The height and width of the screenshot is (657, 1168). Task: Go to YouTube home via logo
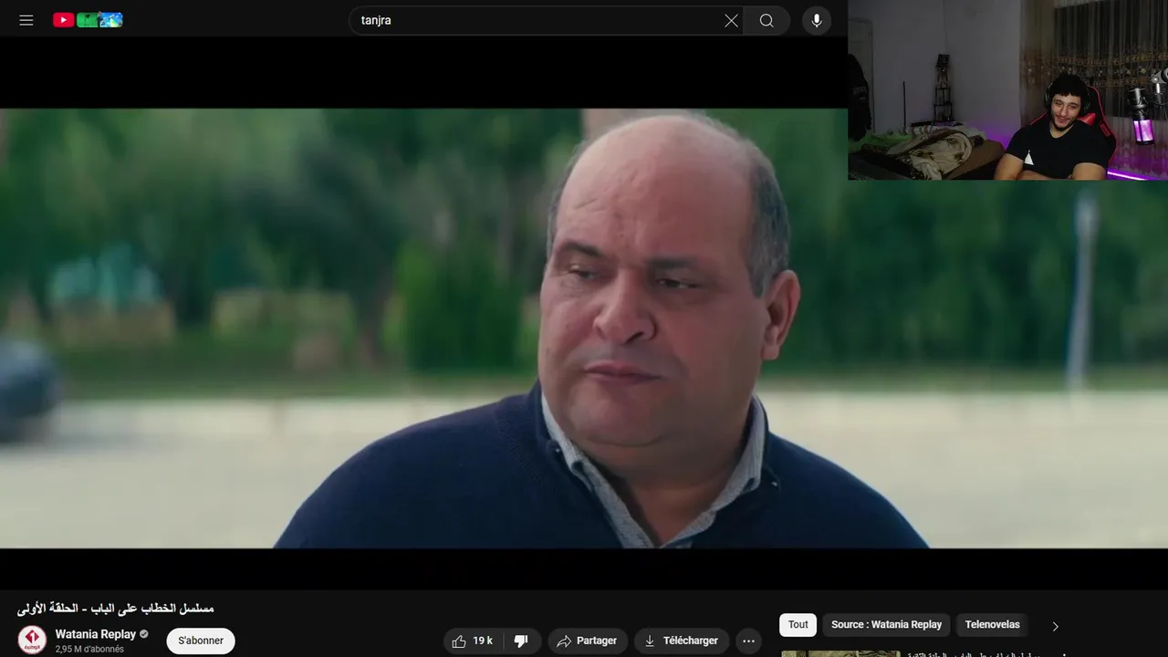point(88,20)
